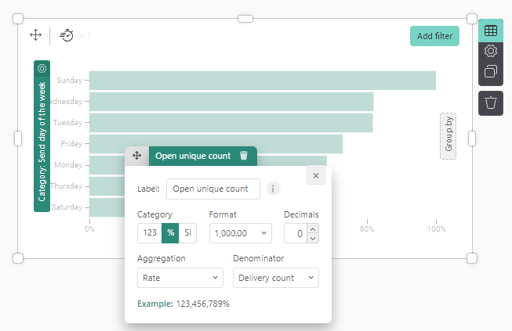
Task: Click the Label text field
Action: point(212,189)
